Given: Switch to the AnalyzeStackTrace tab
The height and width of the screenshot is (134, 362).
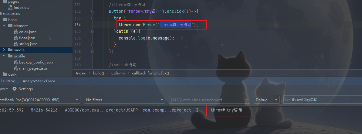Looking at the screenshot, I should (x=39, y=81).
